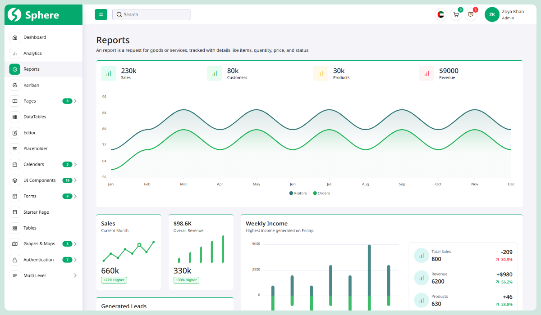Open the shopping cart icon

pyautogui.click(x=456, y=14)
